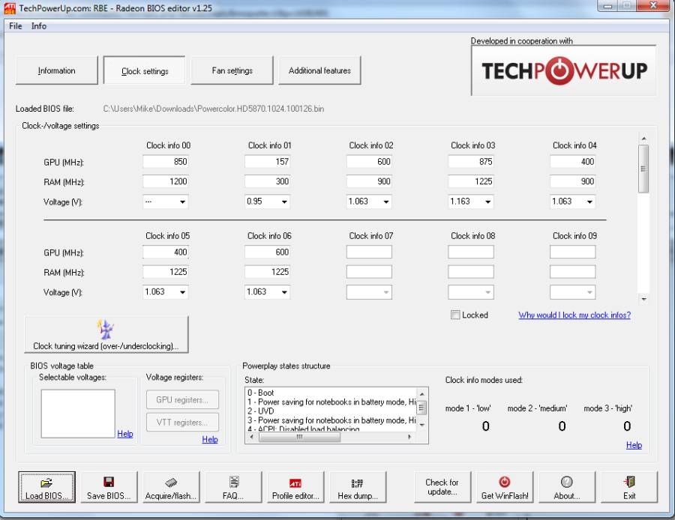Click Clock info 04 RAM field
The height and width of the screenshot is (520, 675).
[x=572, y=181]
